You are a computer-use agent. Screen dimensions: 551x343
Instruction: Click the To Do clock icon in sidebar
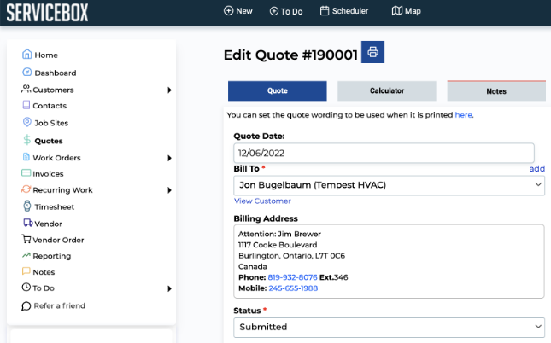(x=26, y=288)
